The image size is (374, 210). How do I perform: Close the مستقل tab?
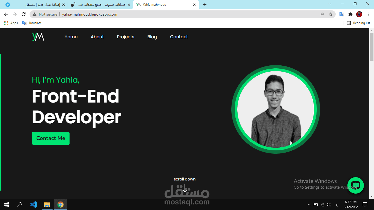click(x=64, y=5)
